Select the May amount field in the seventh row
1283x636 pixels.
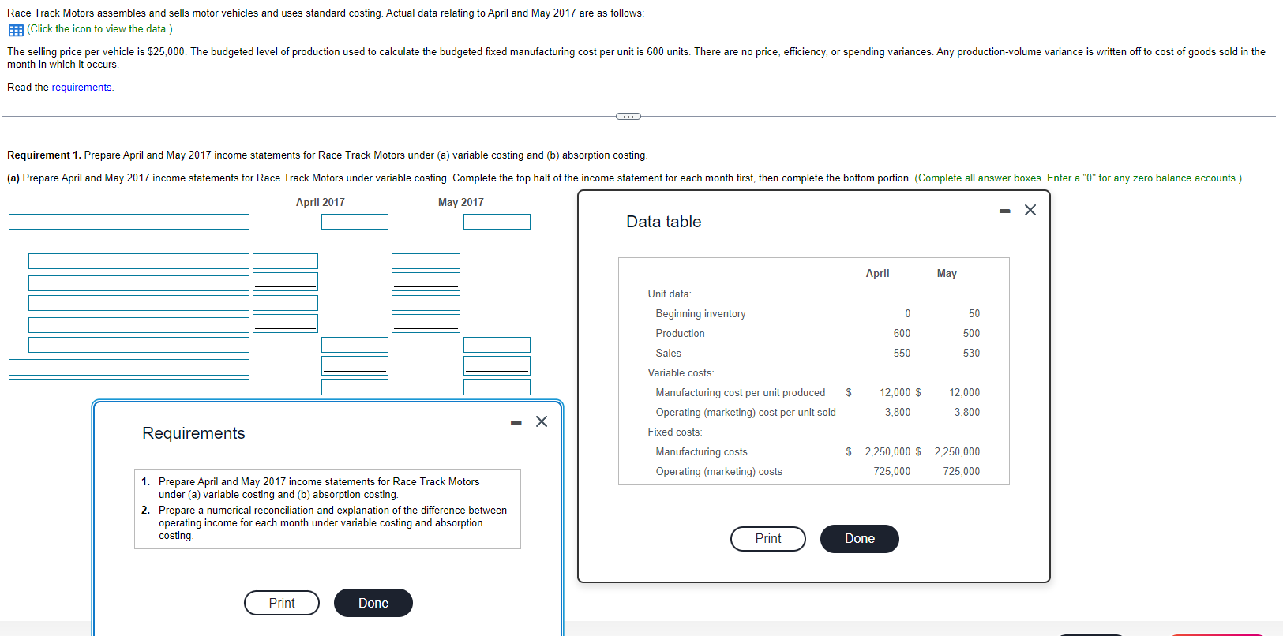click(497, 345)
